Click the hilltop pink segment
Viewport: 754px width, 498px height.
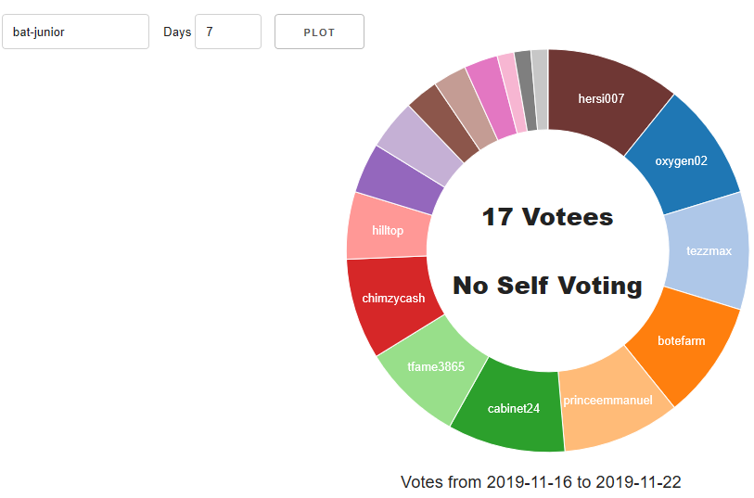(x=387, y=231)
